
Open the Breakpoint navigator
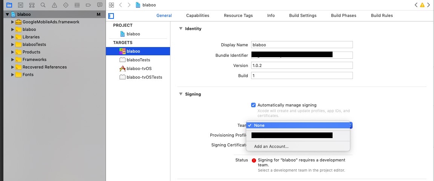[x=88, y=5]
